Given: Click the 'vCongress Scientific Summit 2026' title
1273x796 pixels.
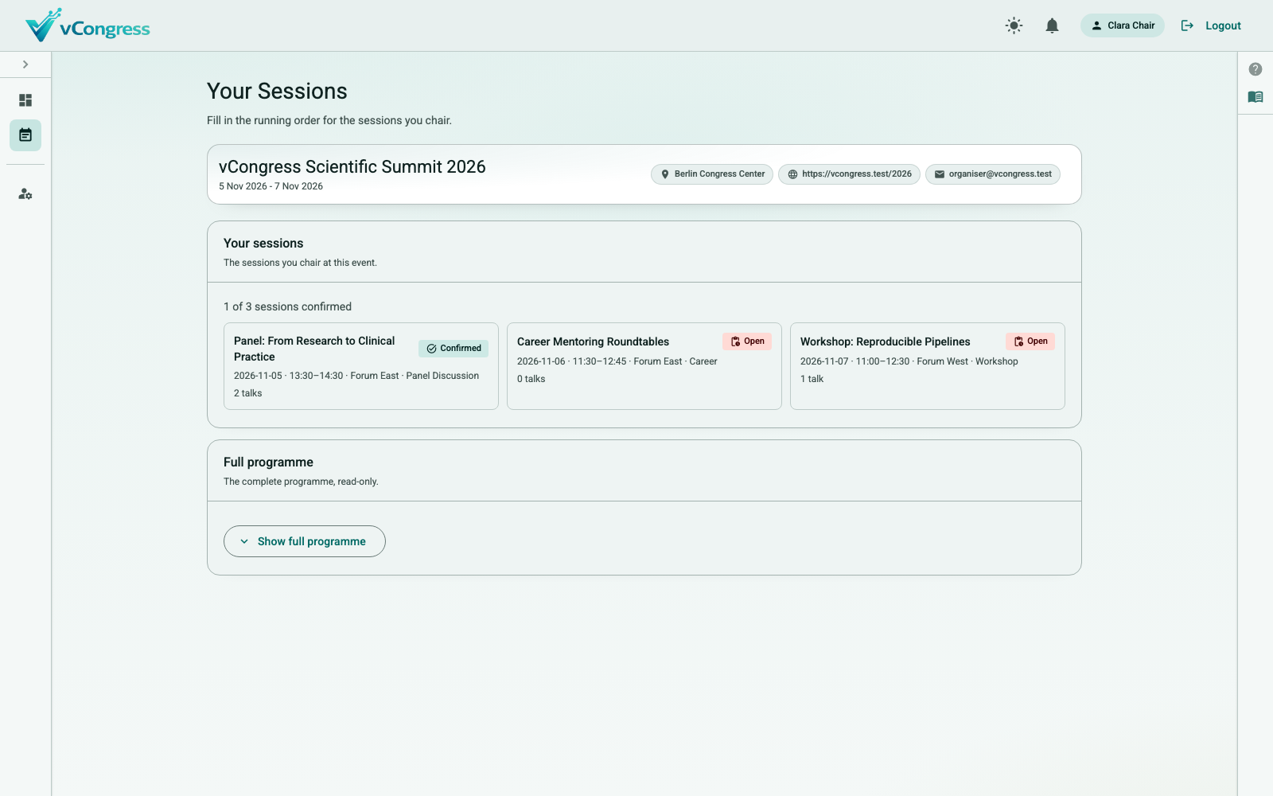Looking at the screenshot, I should (x=352, y=166).
